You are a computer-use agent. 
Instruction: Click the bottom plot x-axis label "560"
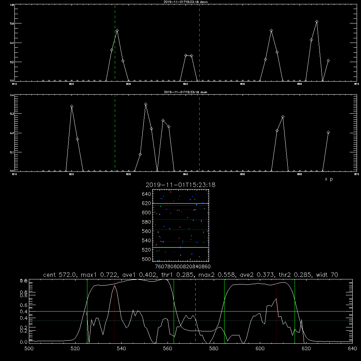(168, 349)
